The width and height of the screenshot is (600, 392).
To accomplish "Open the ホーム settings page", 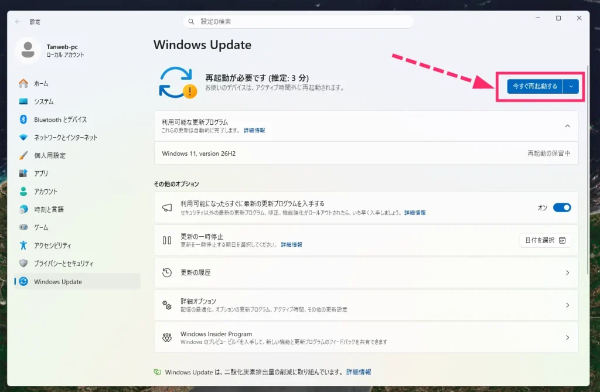I will 78,83.
